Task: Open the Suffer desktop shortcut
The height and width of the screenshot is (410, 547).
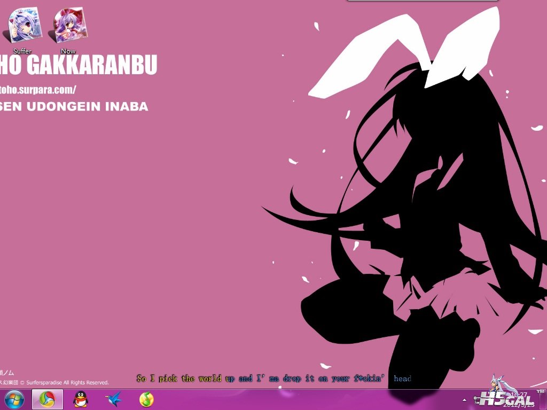Action: 22,30
